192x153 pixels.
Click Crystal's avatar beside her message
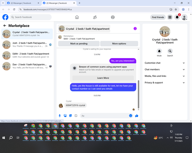pyautogui.click(x=61, y=106)
